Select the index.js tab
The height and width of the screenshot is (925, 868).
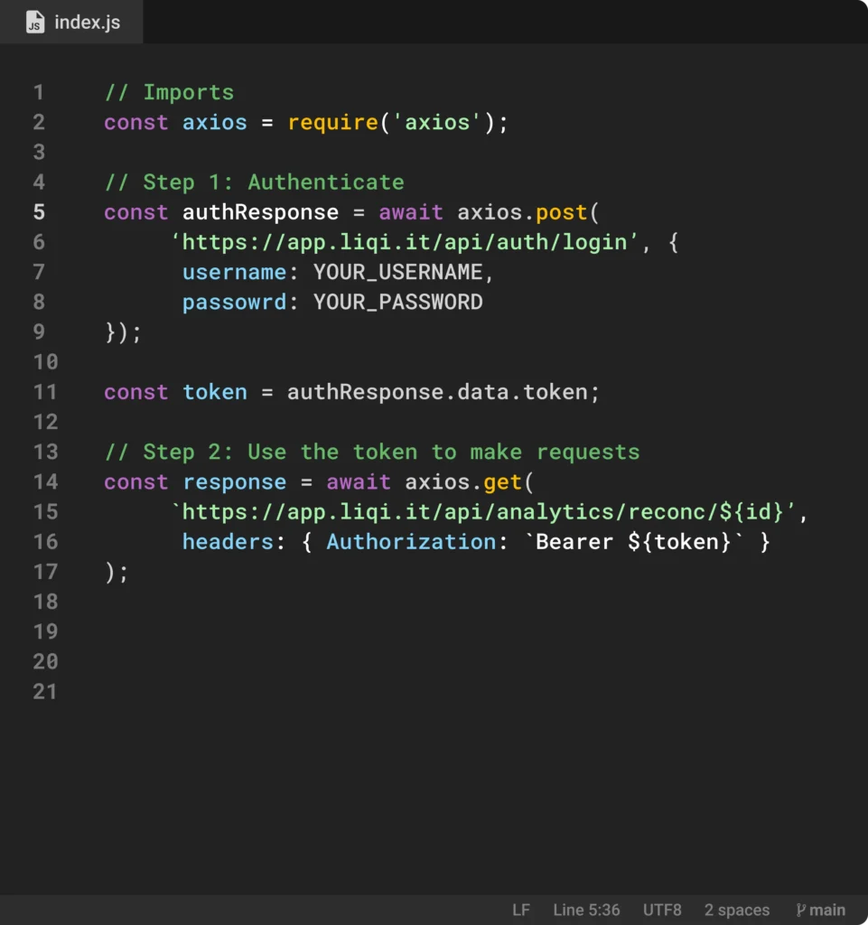(x=72, y=23)
